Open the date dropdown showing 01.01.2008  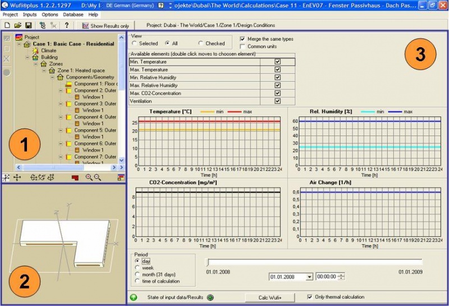click(x=309, y=277)
